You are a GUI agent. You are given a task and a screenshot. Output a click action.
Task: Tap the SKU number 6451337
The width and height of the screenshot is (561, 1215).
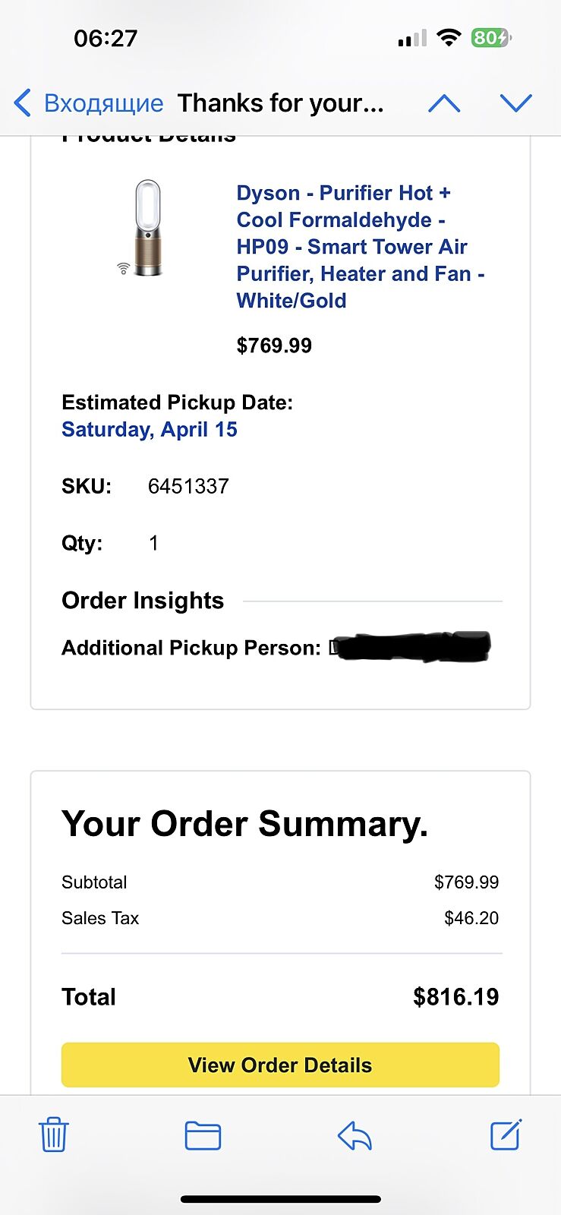(x=188, y=486)
